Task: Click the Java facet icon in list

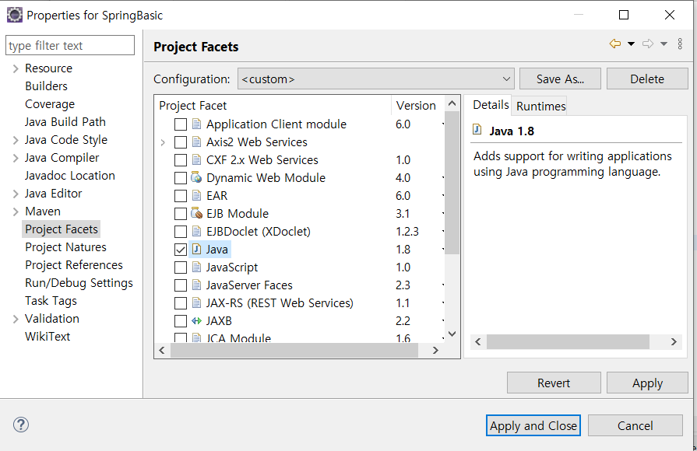Action: (x=196, y=249)
